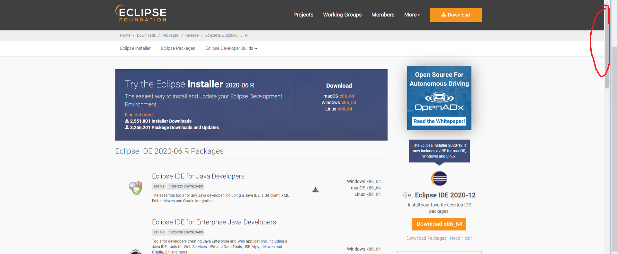617x254 pixels.
Task: Click the Eclipse Foundation logo
Action: click(x=141, y=13)
